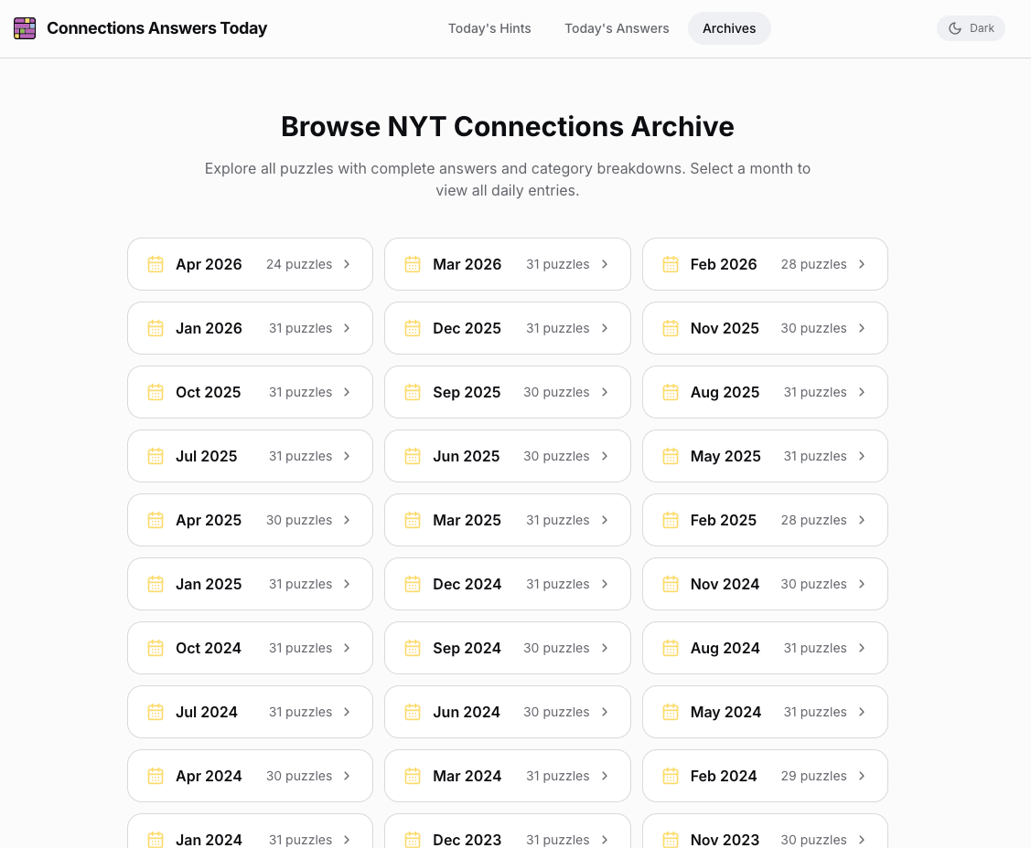Click "31 puzzles" count on Jul 2025
This screenshot has height=848, width=1031.
tap(300, 456)
